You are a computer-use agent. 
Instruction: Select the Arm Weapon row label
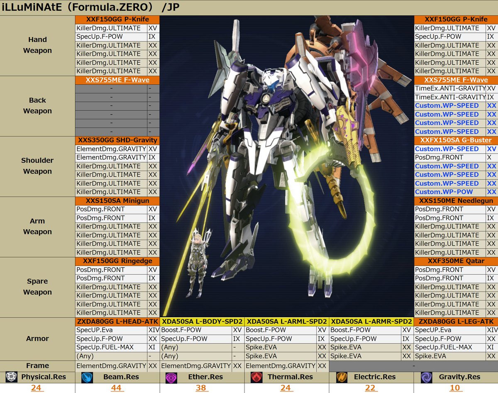click(37, 227)
